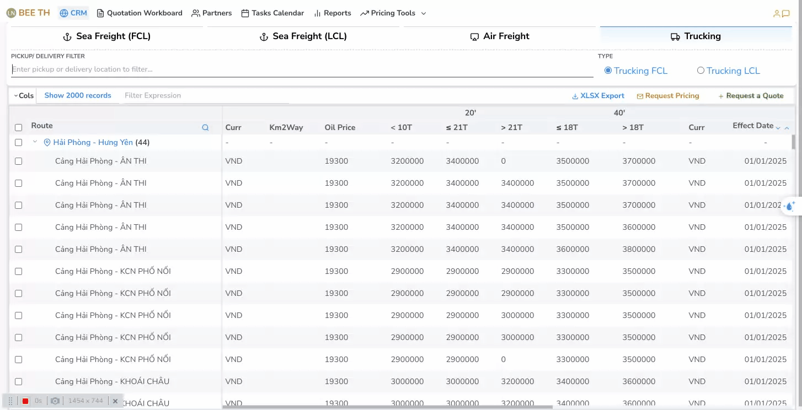
Task: Click Request a Quote button
Action: click(750, 96)
